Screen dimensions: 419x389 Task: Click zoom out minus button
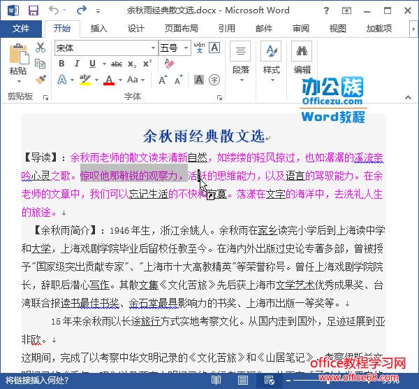pos(288,381)
